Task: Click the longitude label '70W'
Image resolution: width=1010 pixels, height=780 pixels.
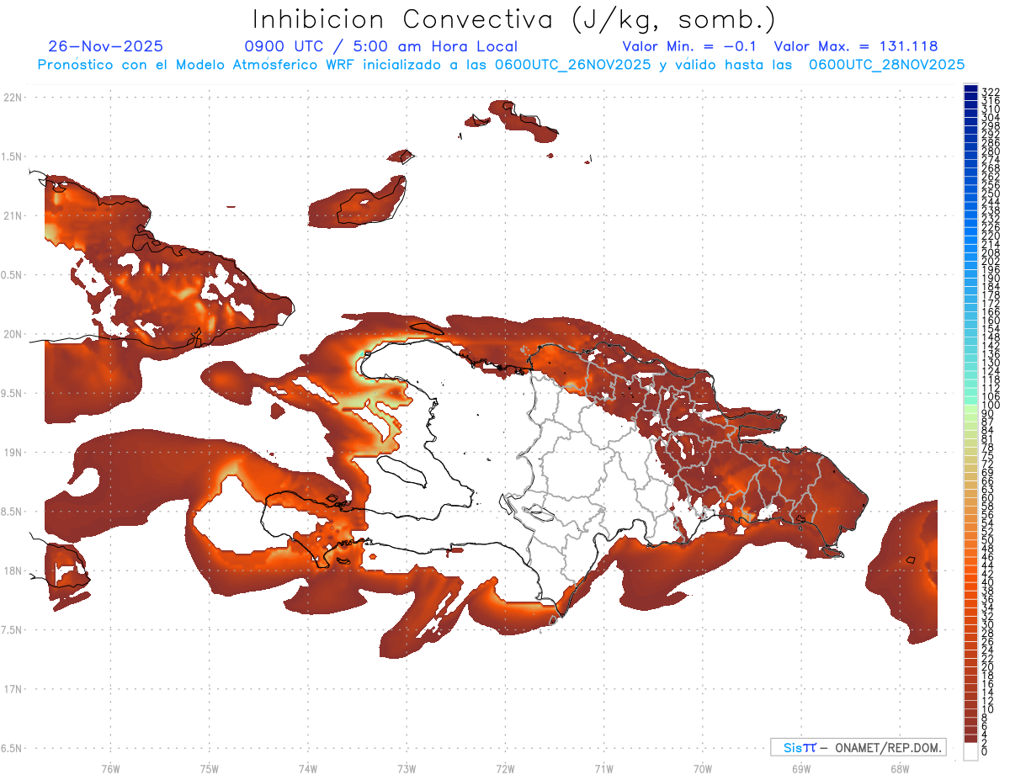Action: click(x=703, y=768)
